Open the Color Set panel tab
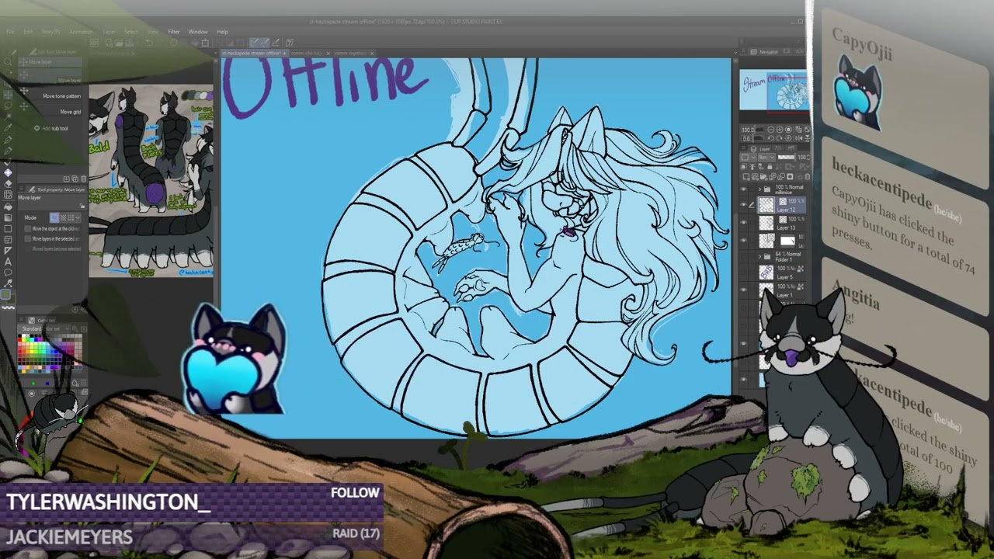Viewport: 994px width, 559px height. (x=42, y=321)
